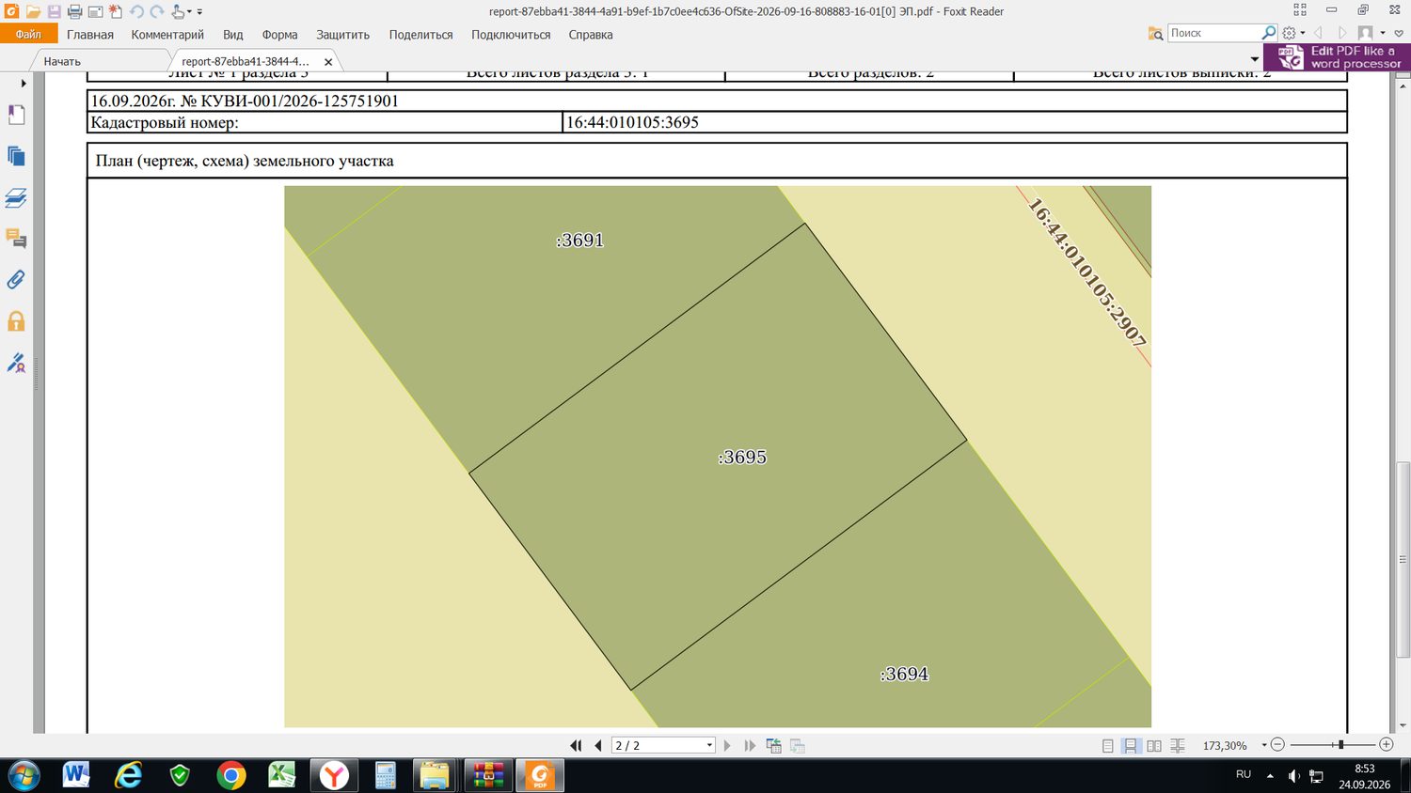Print the document with the printer icon
Screen dimensions: 1411x793
click(x=75, y=12)
